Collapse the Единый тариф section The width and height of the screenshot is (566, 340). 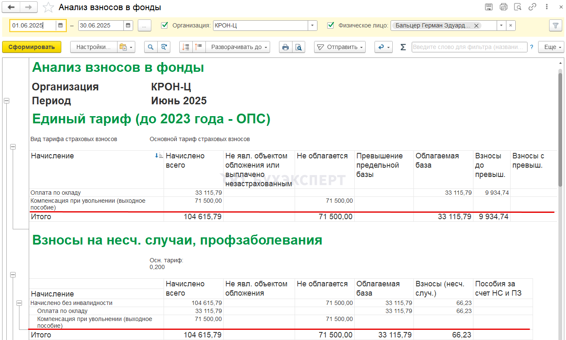pos(13,147)
